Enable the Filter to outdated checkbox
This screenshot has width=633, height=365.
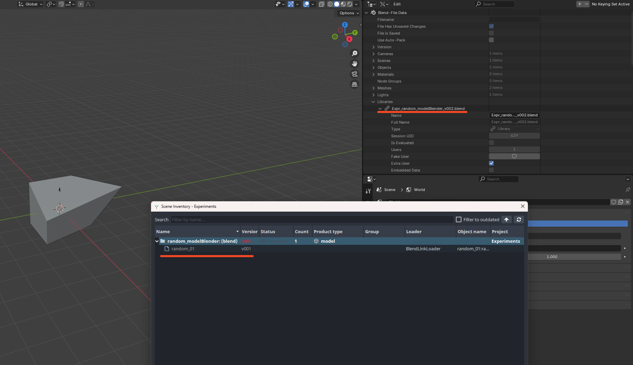click(459, 219)
